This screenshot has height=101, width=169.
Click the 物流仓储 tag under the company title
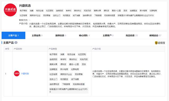(40, 11)
